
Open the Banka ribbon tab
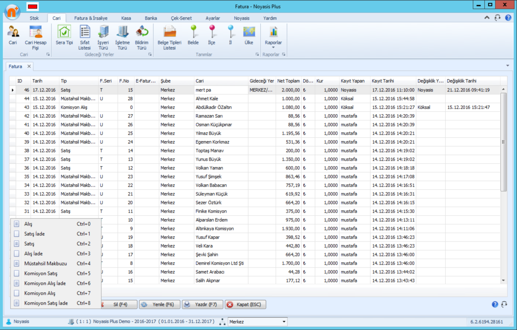(x=151, y=18)
